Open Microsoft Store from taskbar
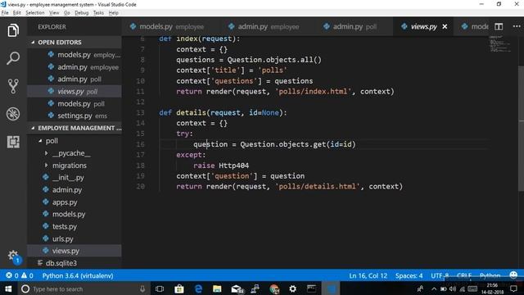Screen dimensions: 524x295 pos(179,288)
